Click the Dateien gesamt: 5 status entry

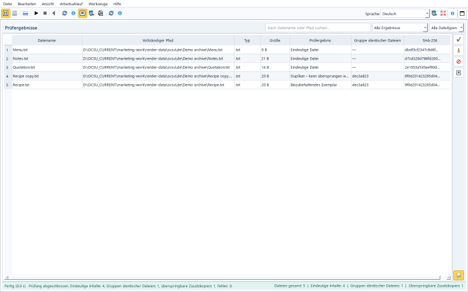290,286
